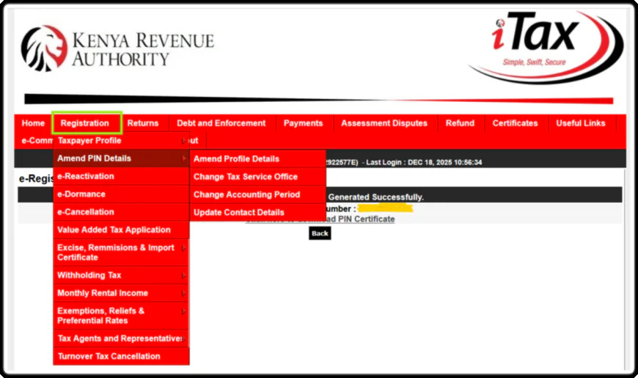Select Turnover Tax Cancellation entry
This screenshot has height=378, width=638.
click(121, 357)
